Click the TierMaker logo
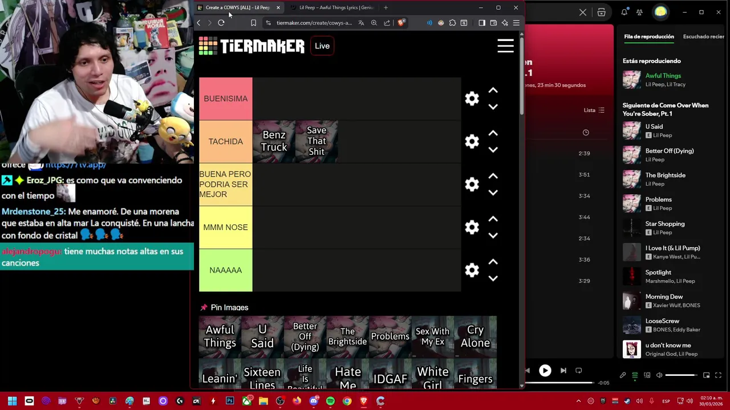The width and height of the screenshot is (730, 410). click(252, 46)
